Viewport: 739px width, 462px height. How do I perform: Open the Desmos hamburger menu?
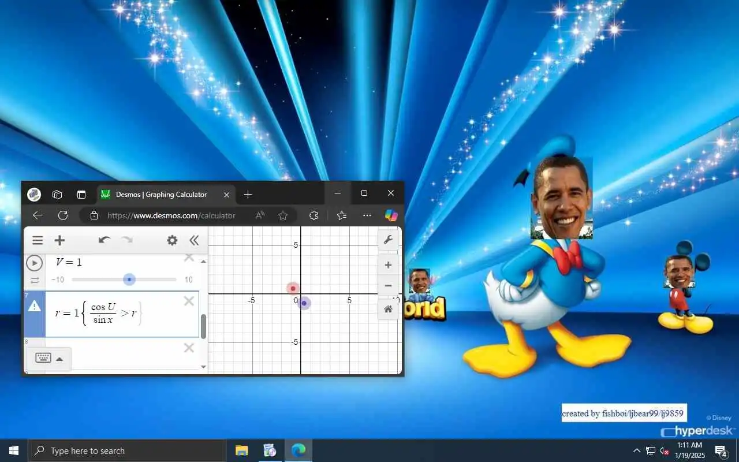point(38,240)
